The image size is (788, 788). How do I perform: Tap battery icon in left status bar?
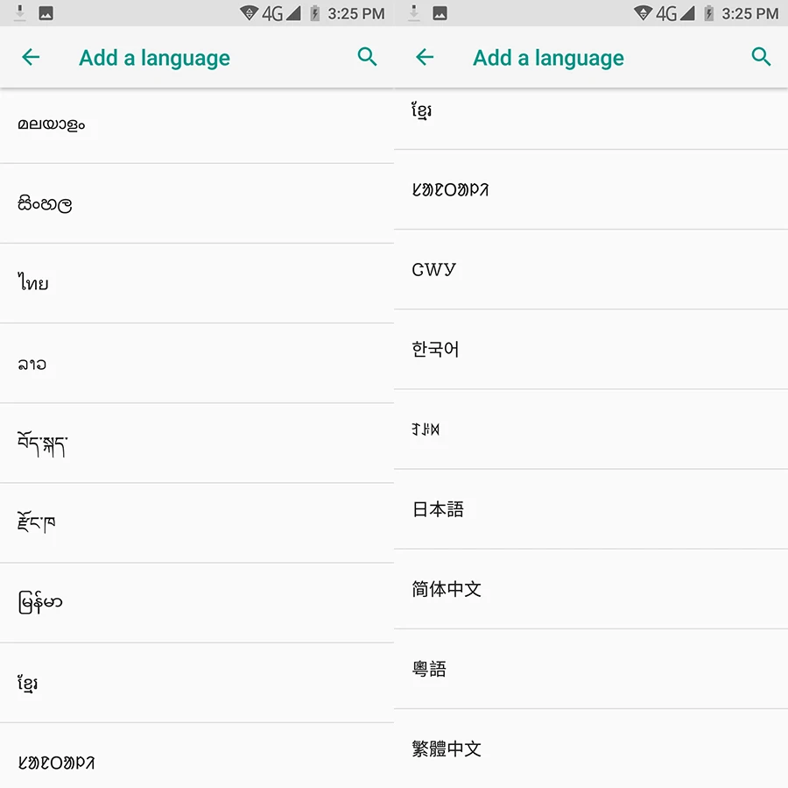pyautogui.click(x=314, y=13)
